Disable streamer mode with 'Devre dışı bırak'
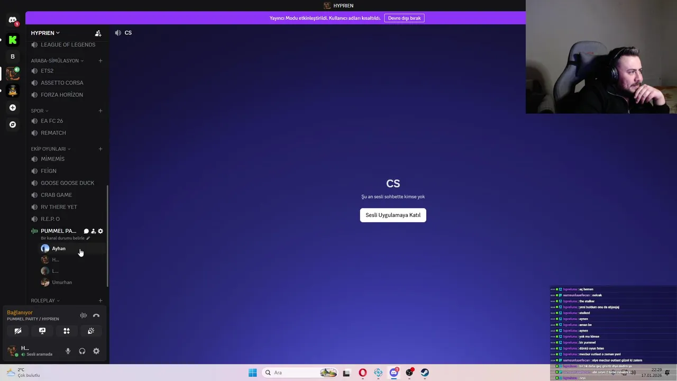Screen dimensions: 677x381 click(x=404, y=18)
